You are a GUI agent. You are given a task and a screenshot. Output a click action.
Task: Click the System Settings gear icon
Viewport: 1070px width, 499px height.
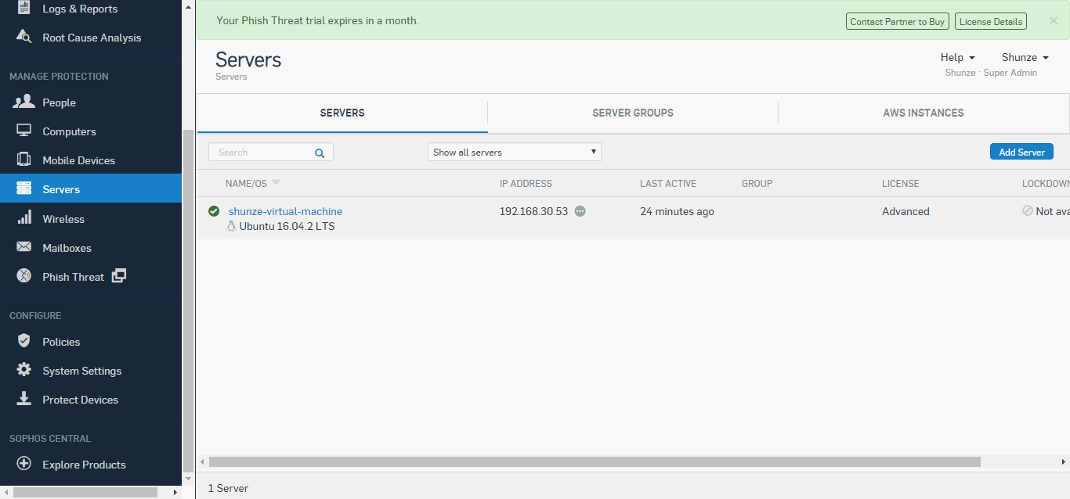24,370
